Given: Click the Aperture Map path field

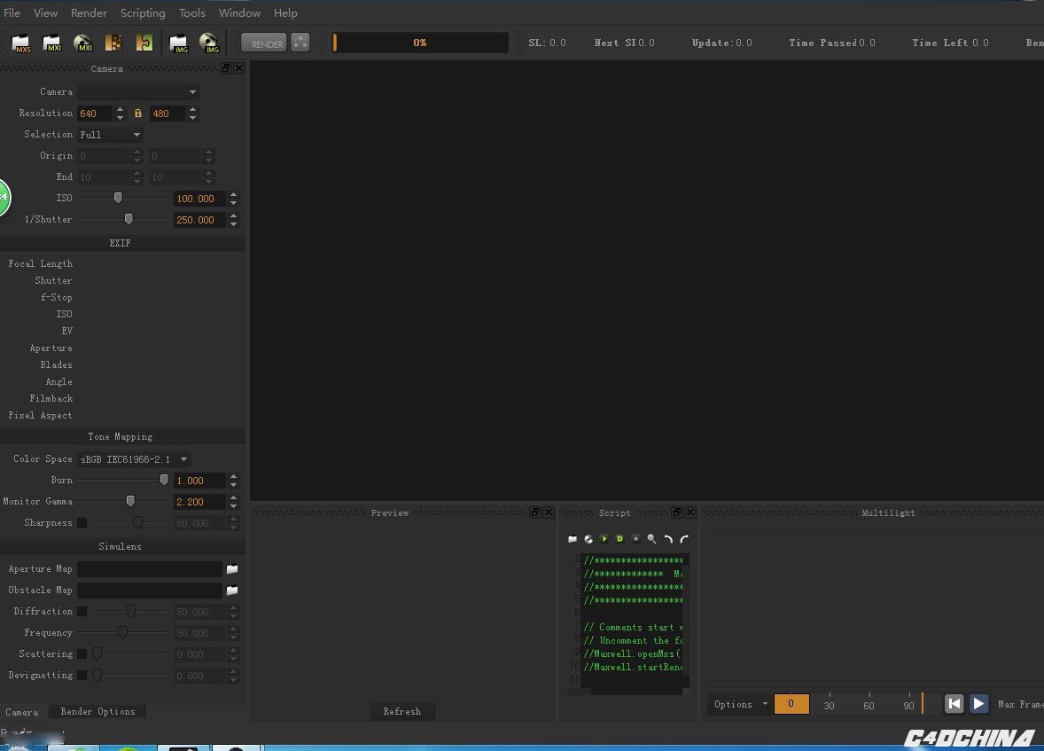Looking at the screenshot, I should tap(150, 569).
